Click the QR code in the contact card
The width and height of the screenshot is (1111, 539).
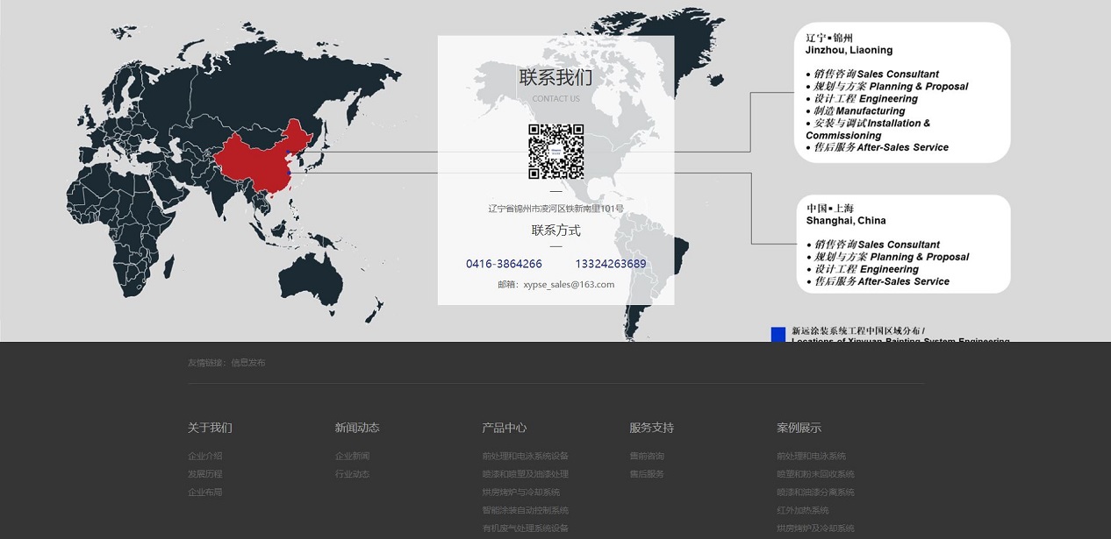coord(555,152)
